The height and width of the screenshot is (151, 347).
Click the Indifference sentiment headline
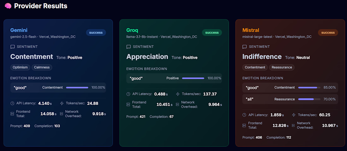[262, 57]
